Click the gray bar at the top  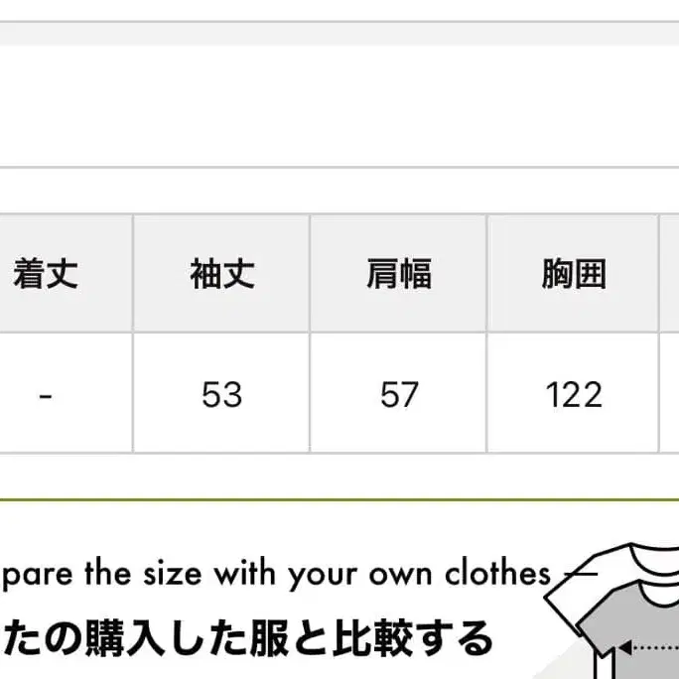click(x=338, y=34)
